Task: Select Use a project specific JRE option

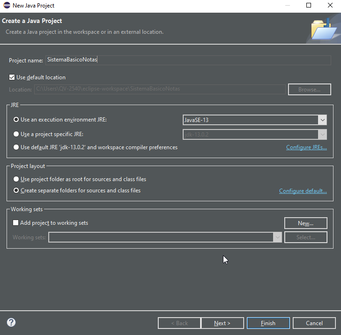Action: coord(16,134)
